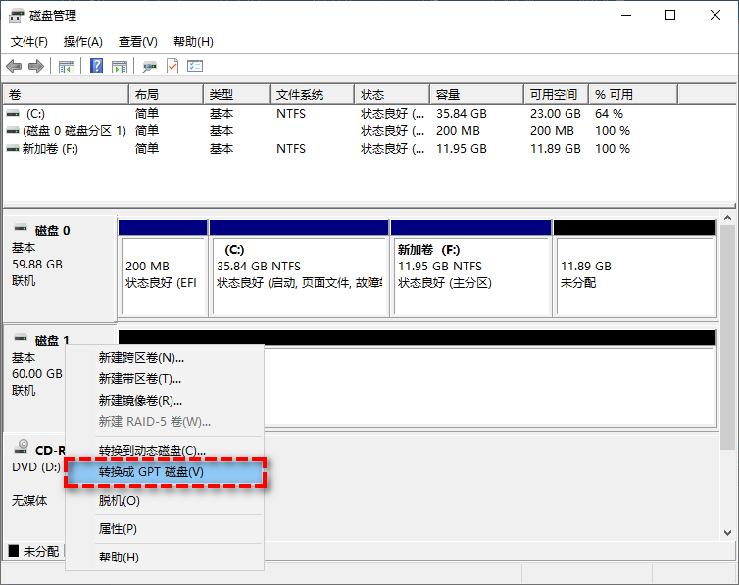Open the 查看(V) menu
Viewport: 739px width, 585px height.
[138, 42]
